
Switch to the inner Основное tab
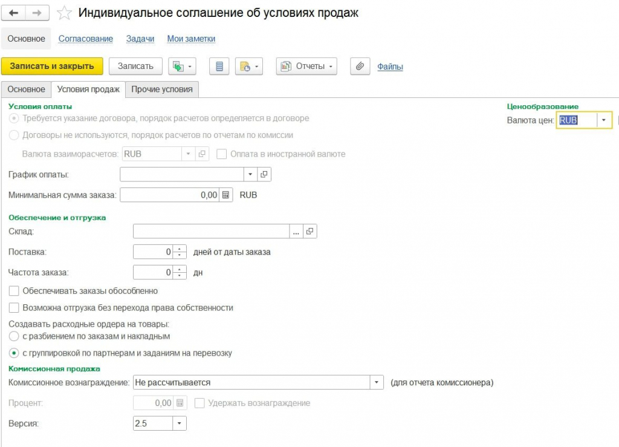tap(26, 90)
